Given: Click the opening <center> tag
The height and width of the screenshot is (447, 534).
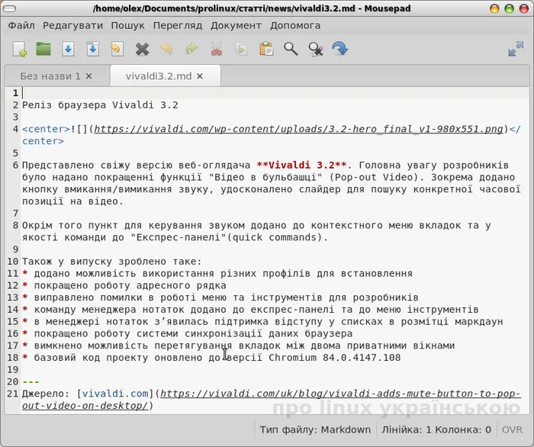Looking at the screenshot, I should click(46, 129).
